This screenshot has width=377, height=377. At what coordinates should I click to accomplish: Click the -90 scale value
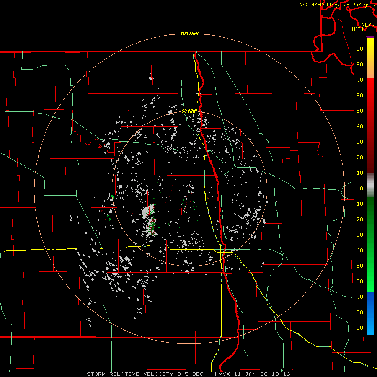[x=358, y=328]
